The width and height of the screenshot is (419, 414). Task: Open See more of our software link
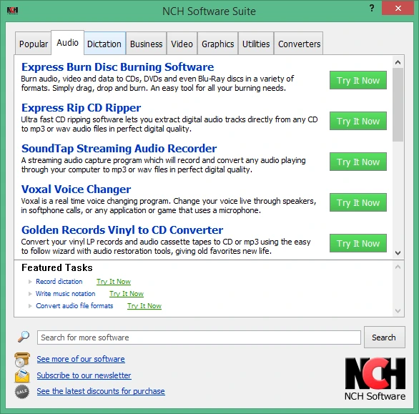click(x=81, y=359)
